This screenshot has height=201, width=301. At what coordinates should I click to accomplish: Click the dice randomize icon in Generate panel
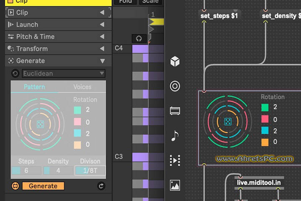point(40,124)
